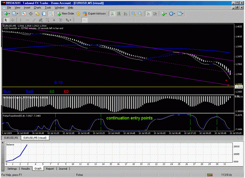This screenshot has width=245, height=178.
Task: Open the tester Journal tab
Action: (63, 169)
